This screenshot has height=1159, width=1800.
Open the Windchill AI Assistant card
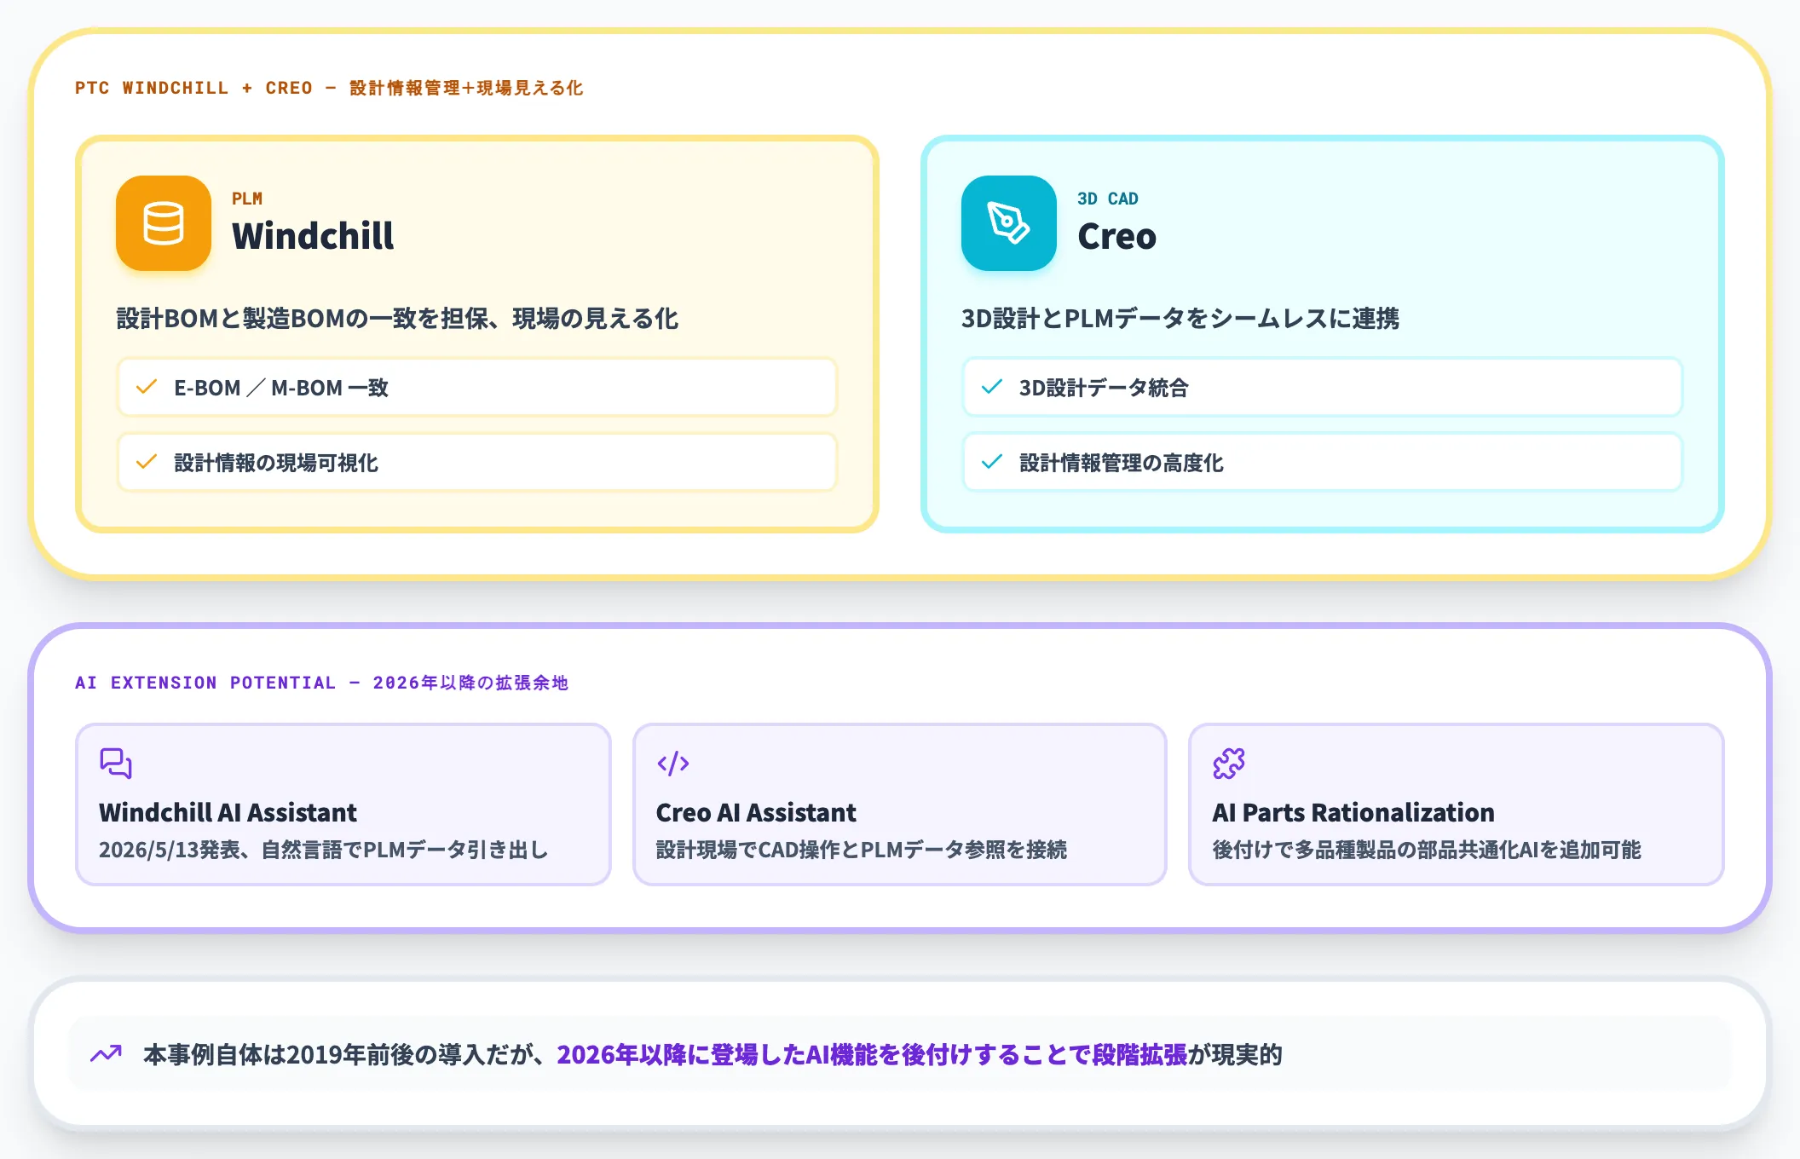343,804
